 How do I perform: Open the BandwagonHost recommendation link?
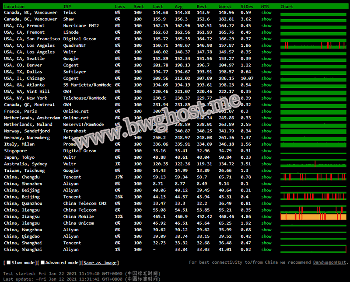(x=329, y=262)
